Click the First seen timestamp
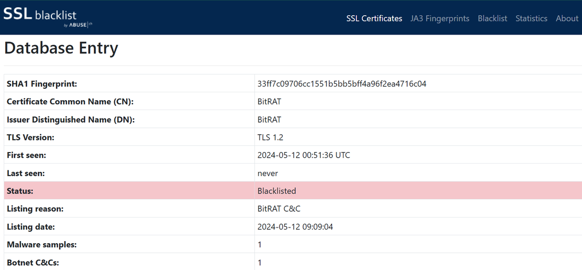582x270 pixels. (x=304, y=155)
